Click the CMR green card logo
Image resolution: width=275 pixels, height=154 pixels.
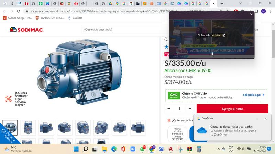click(174, 95)
